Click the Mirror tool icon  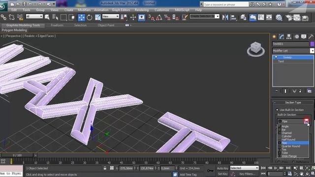point(225,18)
